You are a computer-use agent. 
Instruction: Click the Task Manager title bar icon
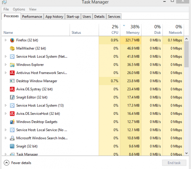[x=4, y=2]
